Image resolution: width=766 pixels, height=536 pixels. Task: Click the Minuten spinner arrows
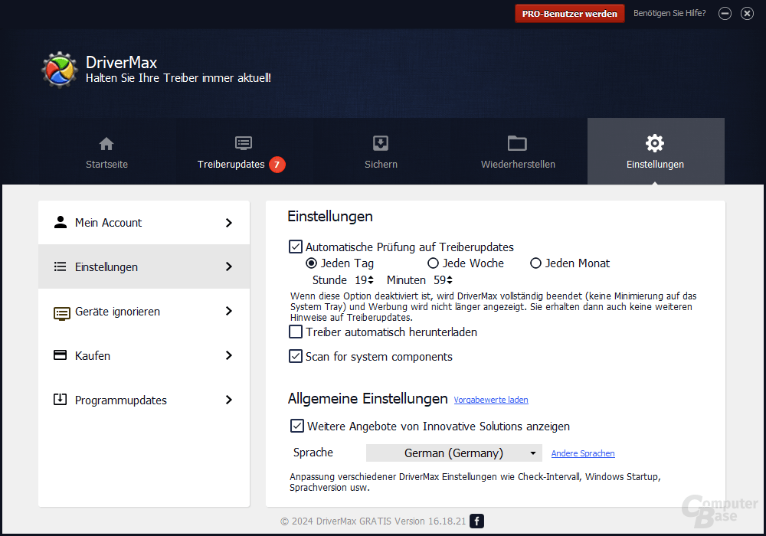point(450,279)
